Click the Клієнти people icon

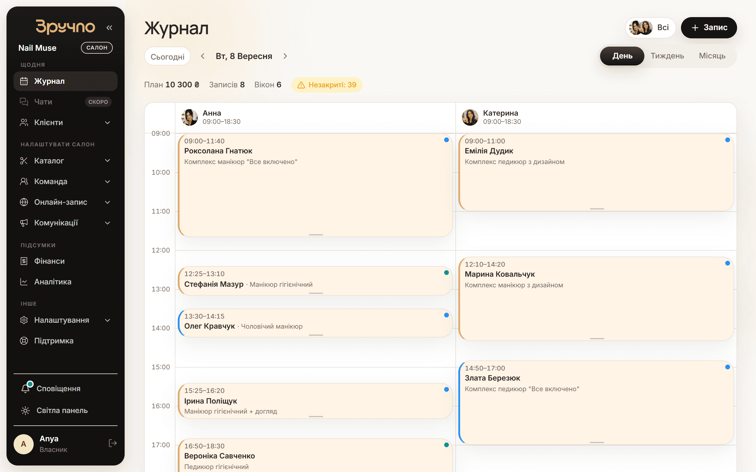point(24,122)
